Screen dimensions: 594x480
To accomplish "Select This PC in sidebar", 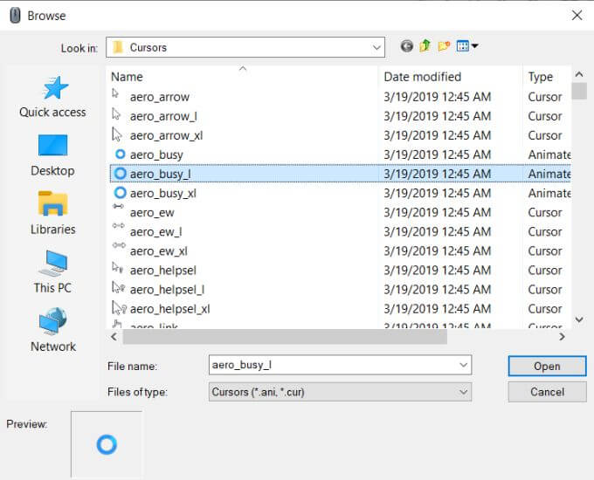I will click(52, 271).
